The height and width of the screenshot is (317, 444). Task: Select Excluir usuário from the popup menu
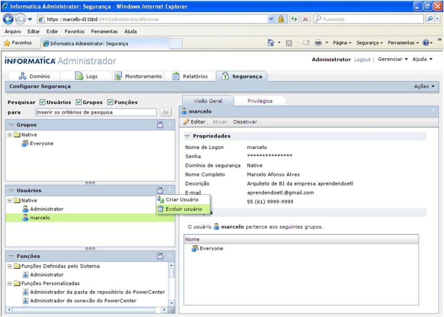183,209
